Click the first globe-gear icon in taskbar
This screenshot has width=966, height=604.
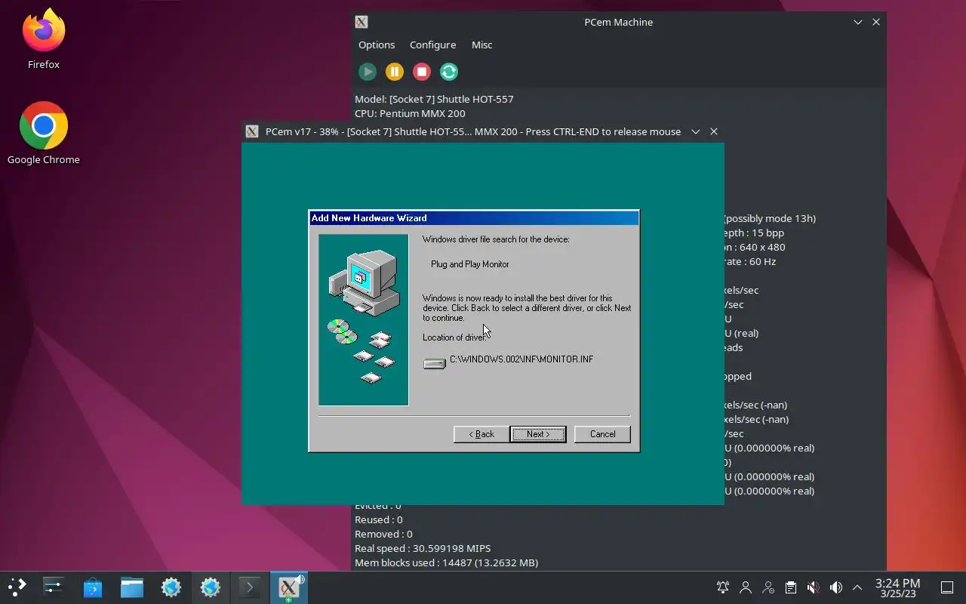(x=171, y=587)
